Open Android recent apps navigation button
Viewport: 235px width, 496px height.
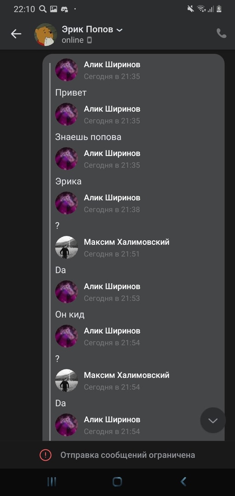pos(51,482)
